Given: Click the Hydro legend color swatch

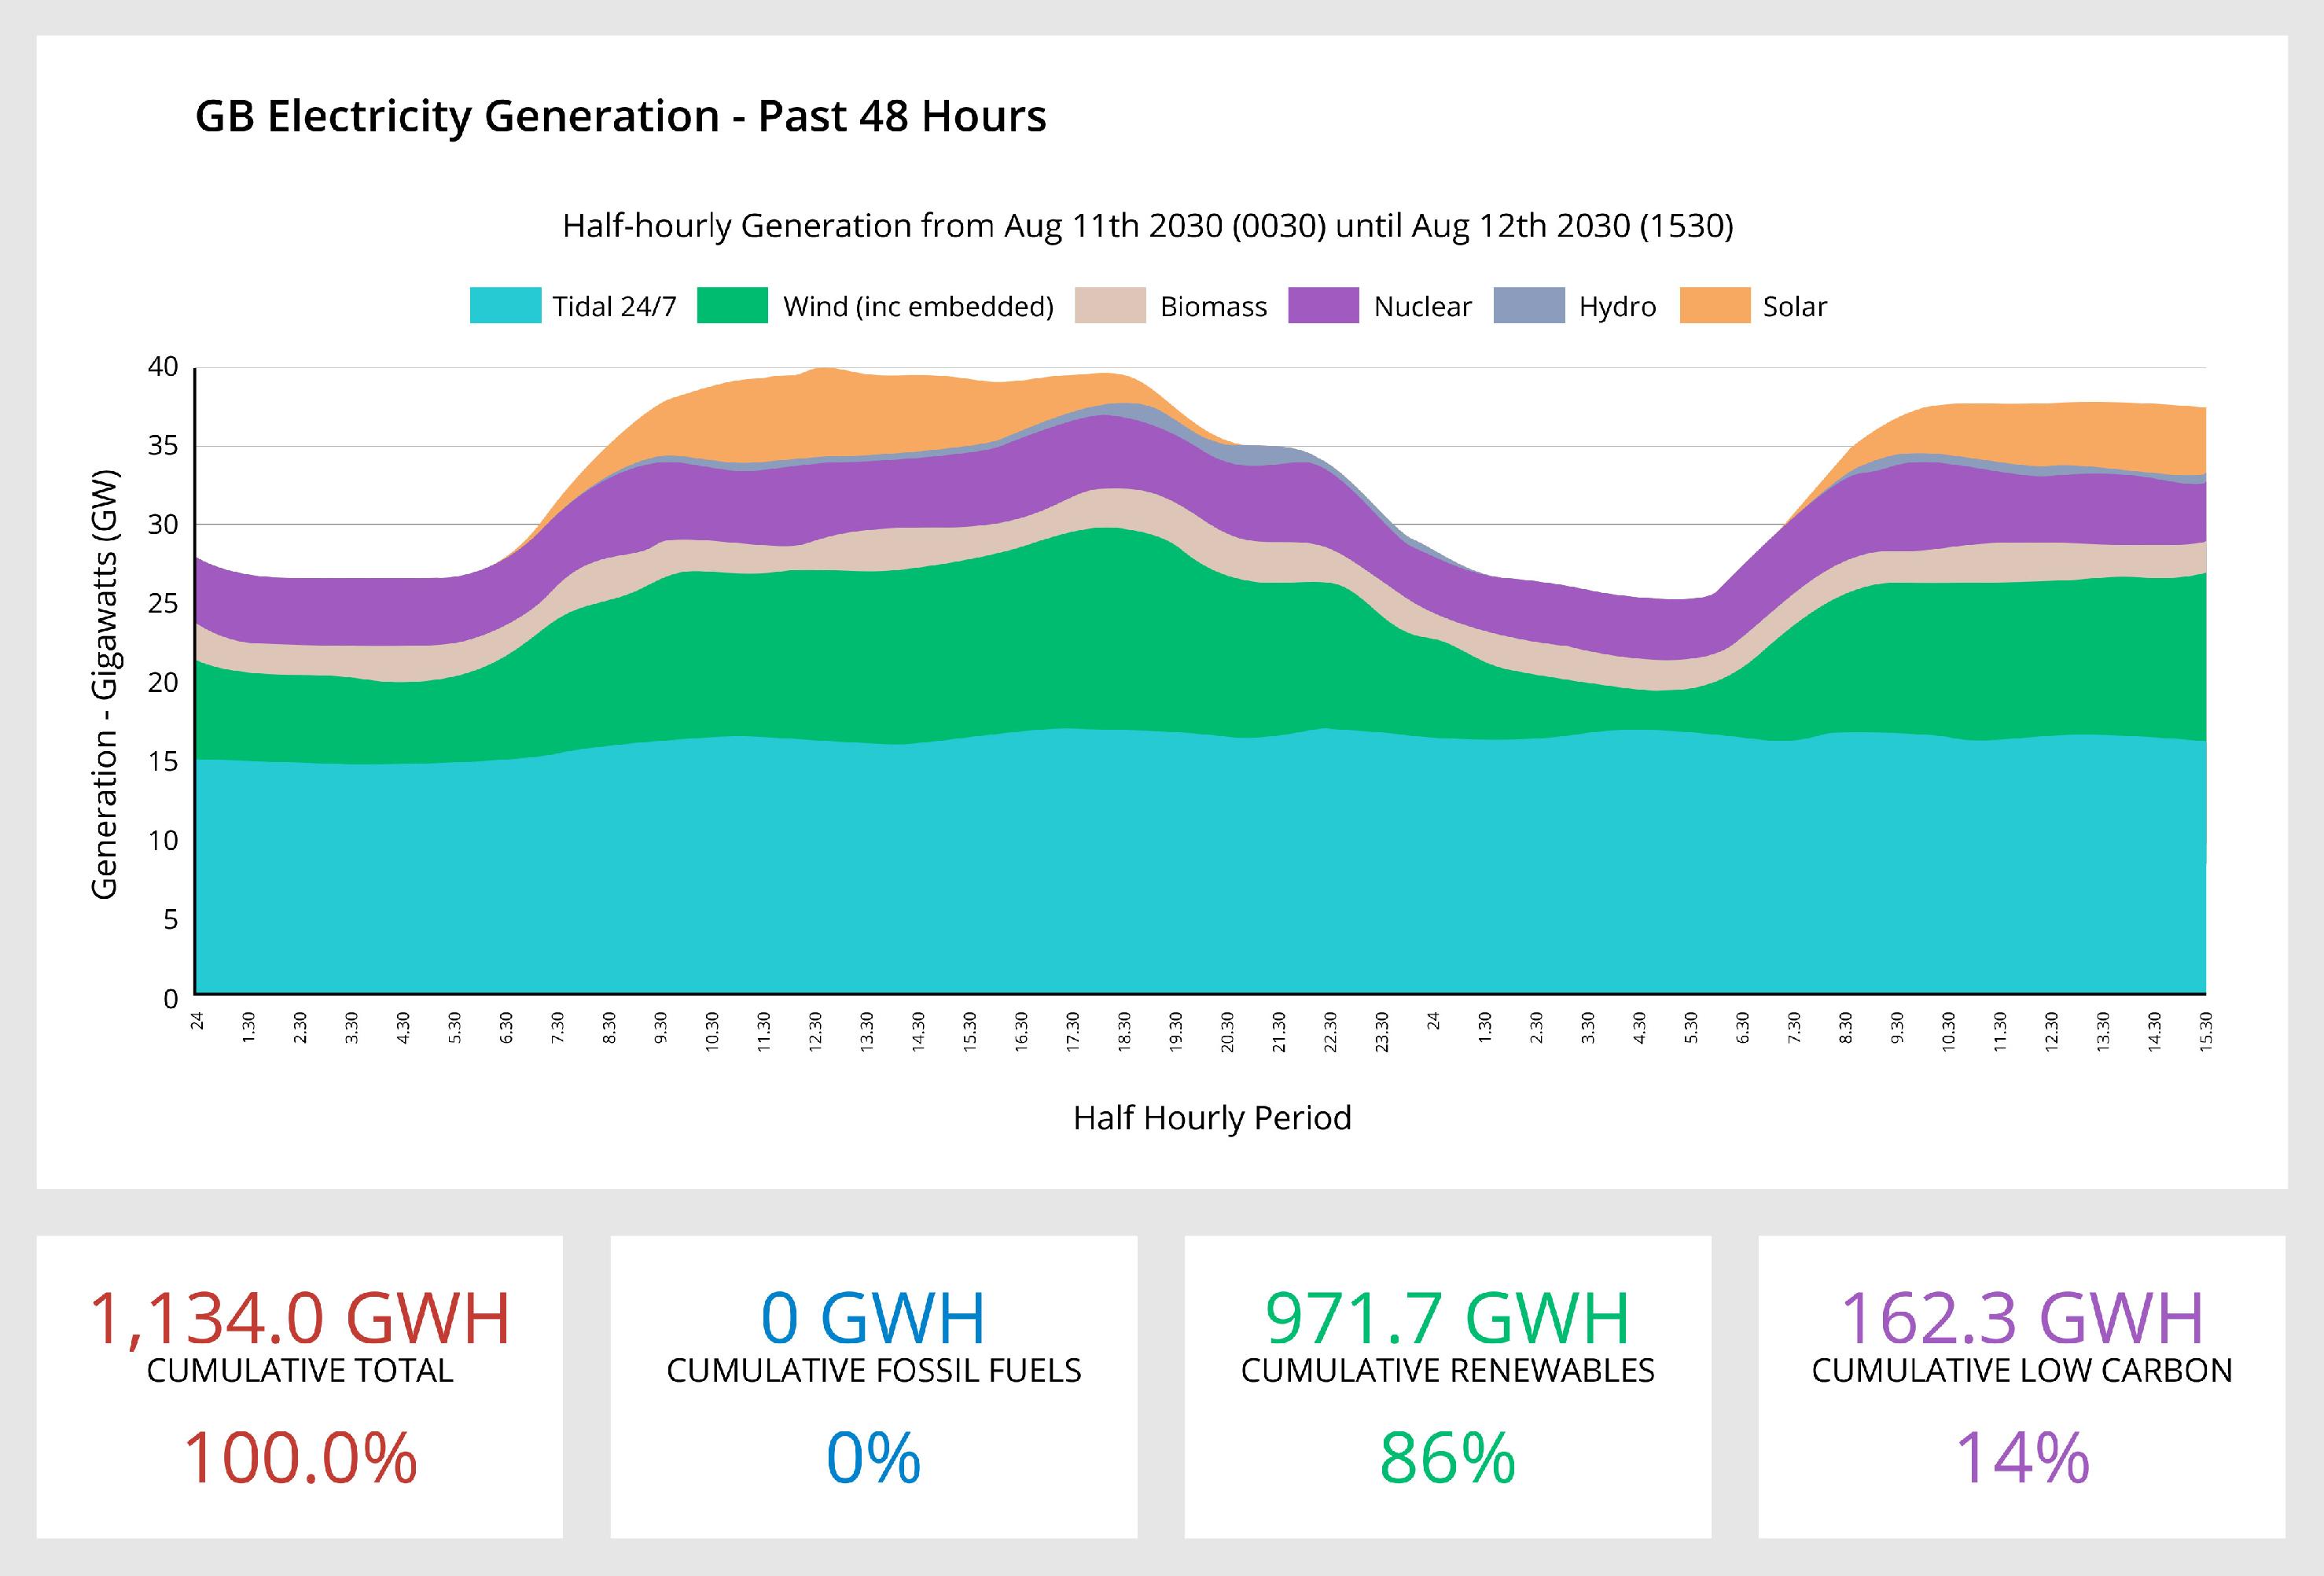Looking at the screenshot, I should click(x=1529, y=306).
